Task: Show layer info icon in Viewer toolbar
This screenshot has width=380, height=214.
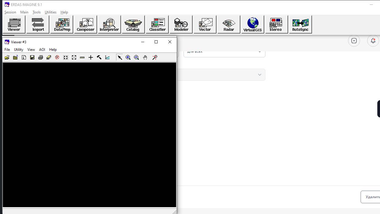Action: pos(24,57)
